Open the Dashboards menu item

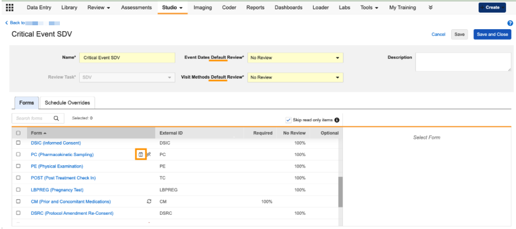pyautogui.click(x=288, y=8)
